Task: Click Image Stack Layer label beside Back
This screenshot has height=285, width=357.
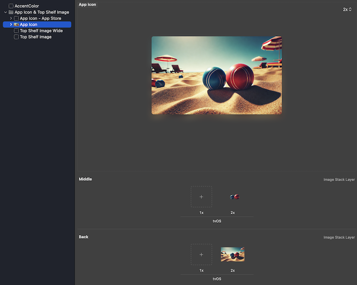Action: pyautogui.click(x=339, y=237)
